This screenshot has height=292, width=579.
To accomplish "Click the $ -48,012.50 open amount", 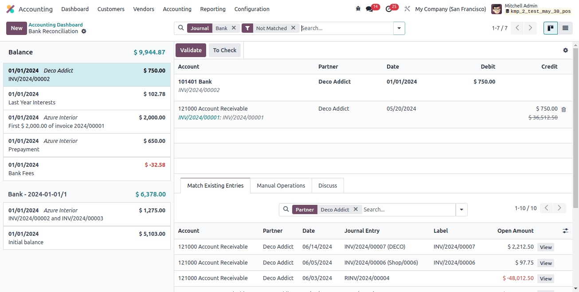I will tap(518, 278).
